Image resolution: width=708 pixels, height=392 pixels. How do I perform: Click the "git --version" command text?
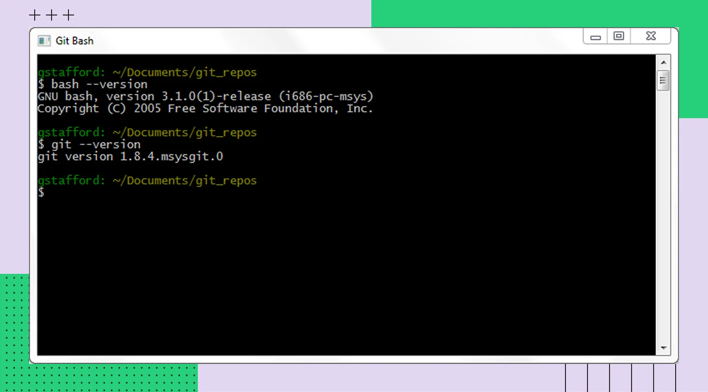tap(96, 144)
